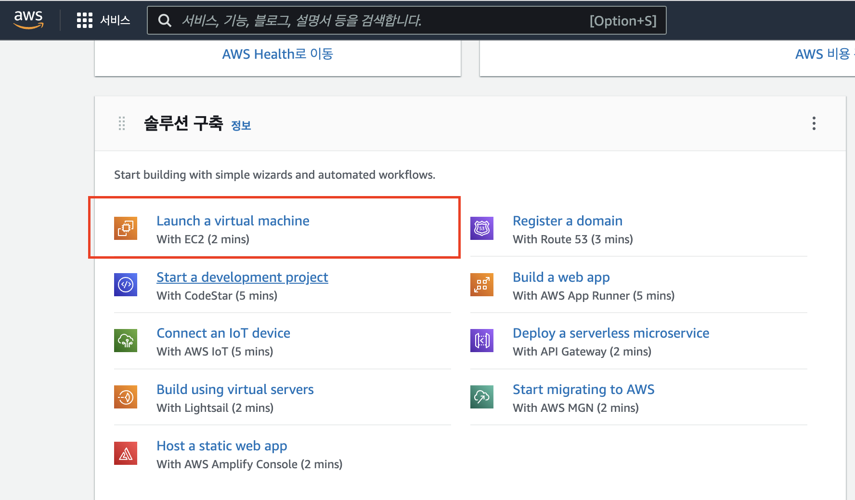The width and height of the screenshot is (855, 500).
Task: Open Deploy a serverless microservice link
Action: pyautogui.click(x=611, y=333)
